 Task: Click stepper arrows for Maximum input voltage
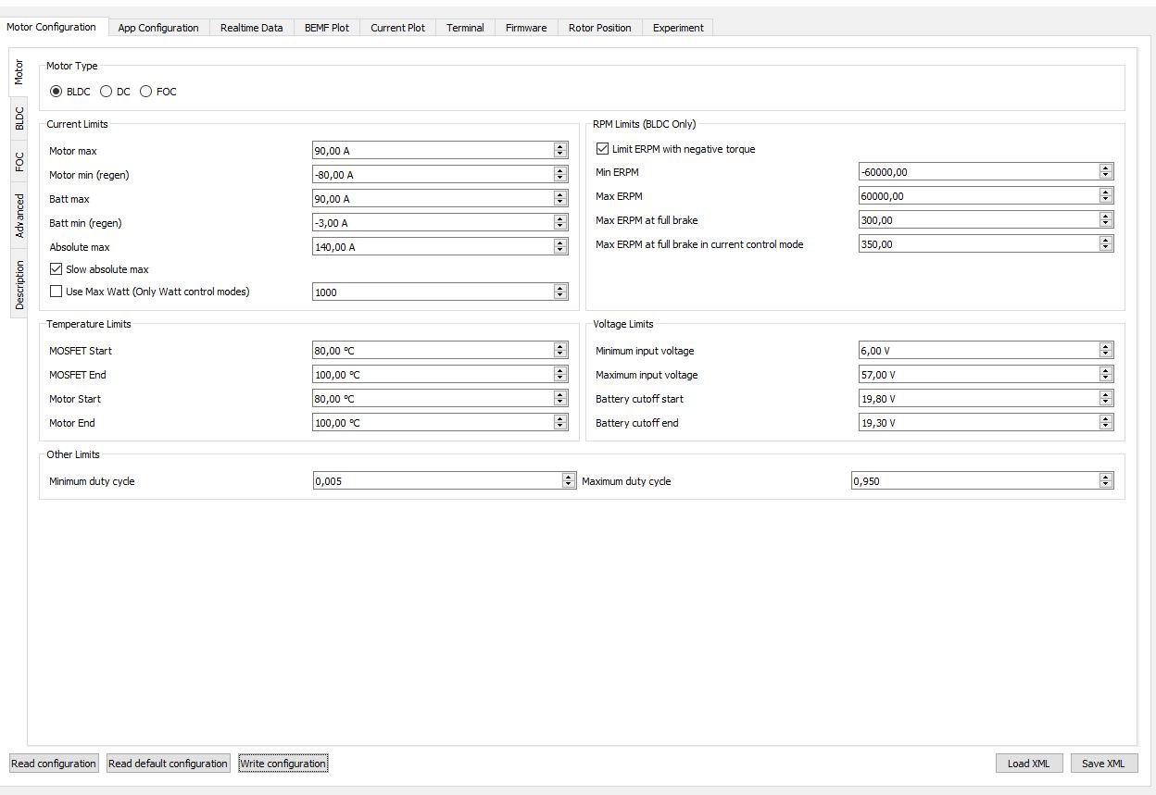1106,375
